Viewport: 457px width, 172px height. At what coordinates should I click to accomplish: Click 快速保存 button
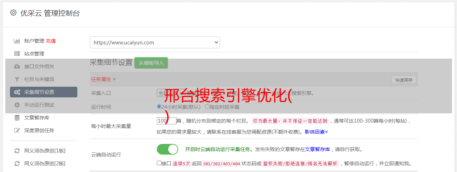click(x=404, y=80)
